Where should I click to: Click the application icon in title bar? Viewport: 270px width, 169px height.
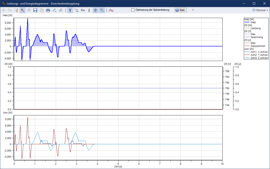click(x=4, y=3)
